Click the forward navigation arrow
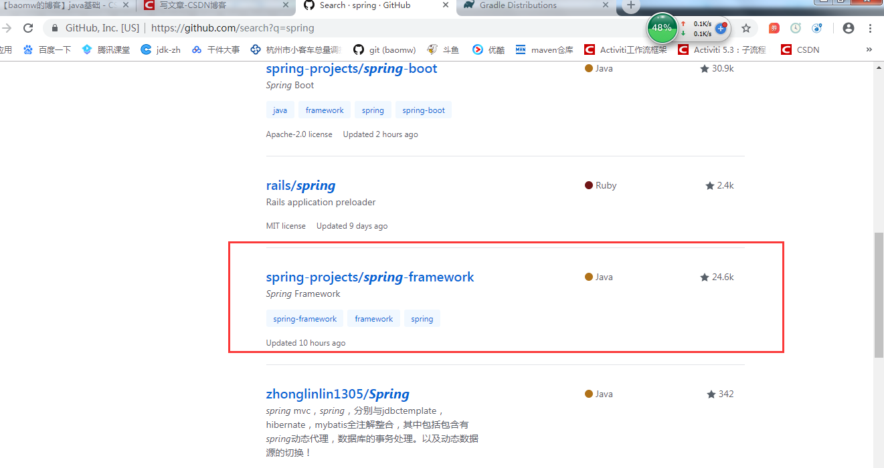The height and width of the screenshot is (468, 884). click(7, 28)
